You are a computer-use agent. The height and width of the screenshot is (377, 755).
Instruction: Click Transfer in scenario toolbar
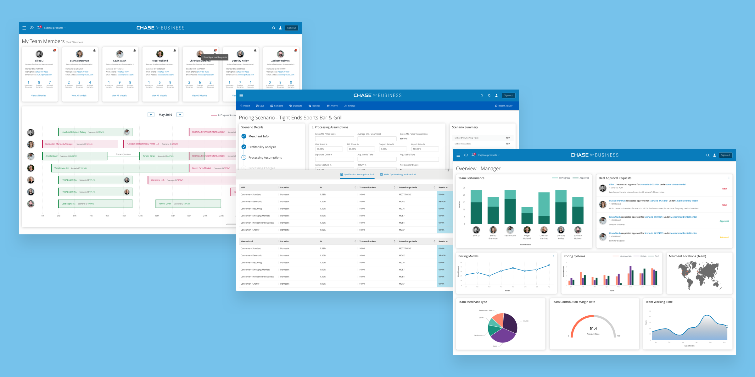[x=314, y=106]
